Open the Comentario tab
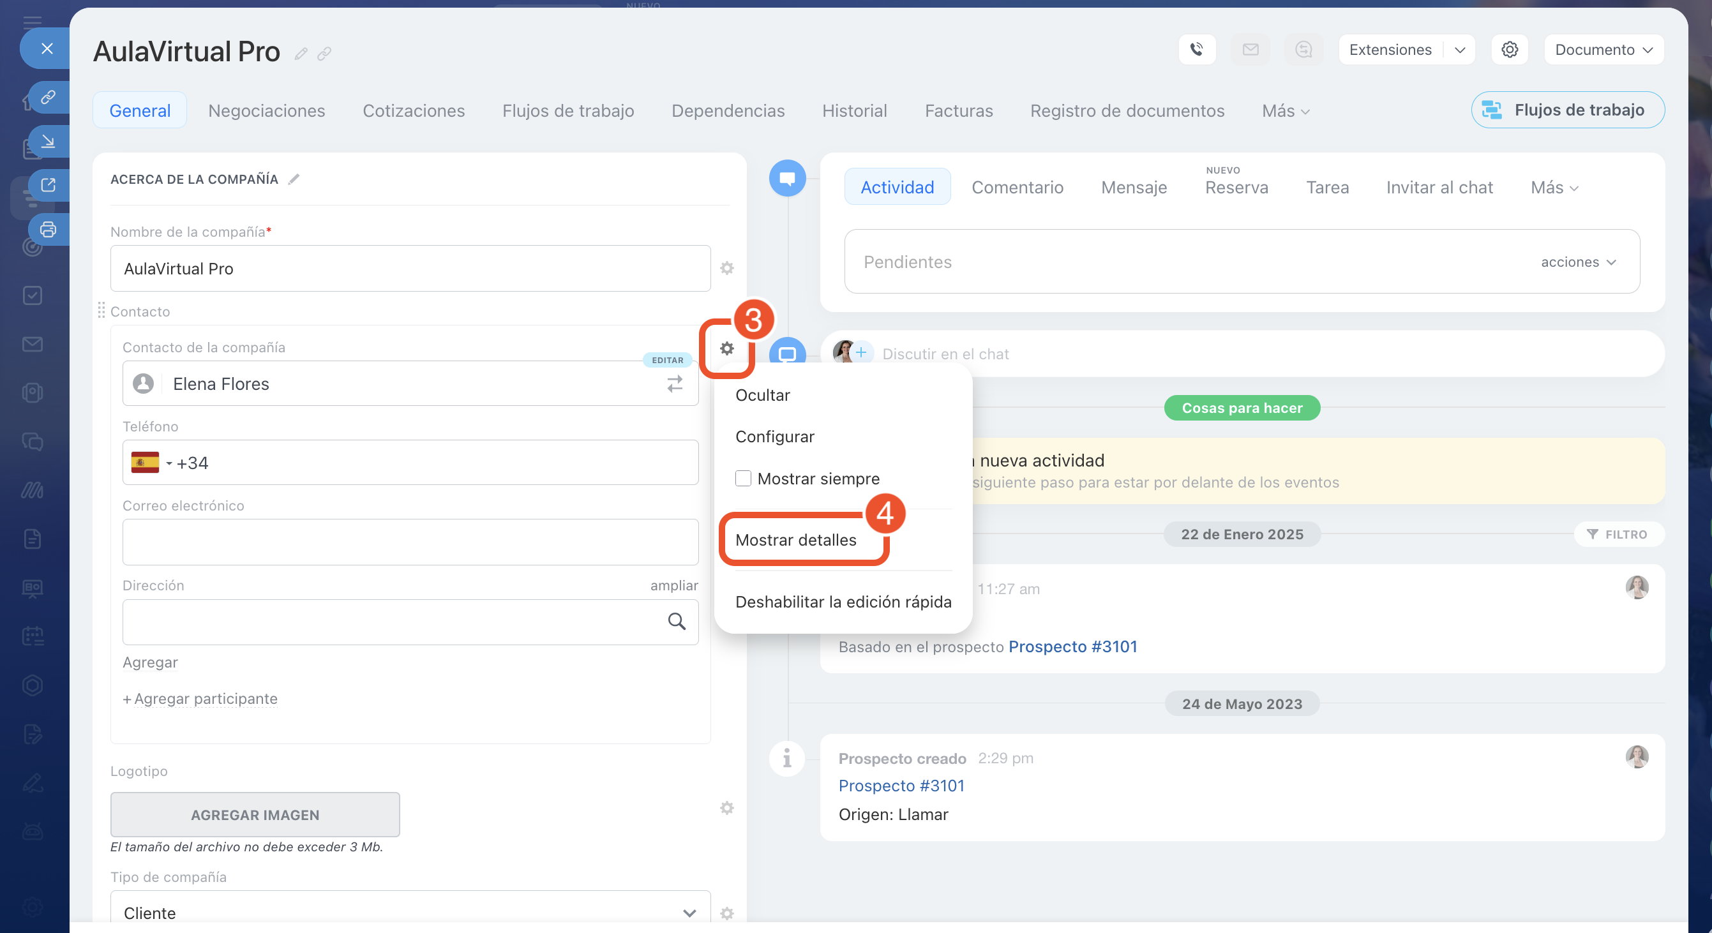1712x933 pixels. 1017,188
